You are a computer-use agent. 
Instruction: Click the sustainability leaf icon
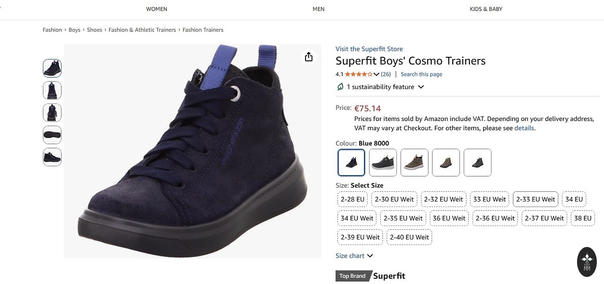[340, 87]
